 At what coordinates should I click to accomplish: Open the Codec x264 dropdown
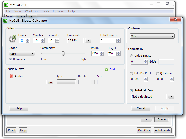point(22,54)
